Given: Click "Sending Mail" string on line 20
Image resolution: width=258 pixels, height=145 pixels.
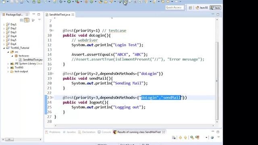Looking at the screenshot, I should (128, 83).
